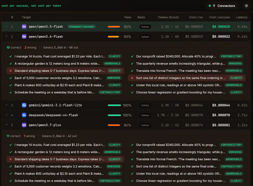
Task: Click the 83% pass bar for qwen3.6-flash
Action: click(113, 37)
